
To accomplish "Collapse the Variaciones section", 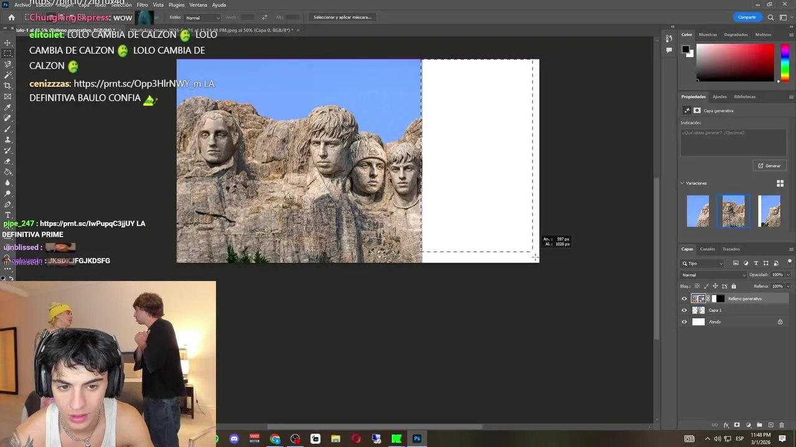I will tap(682, 183).
